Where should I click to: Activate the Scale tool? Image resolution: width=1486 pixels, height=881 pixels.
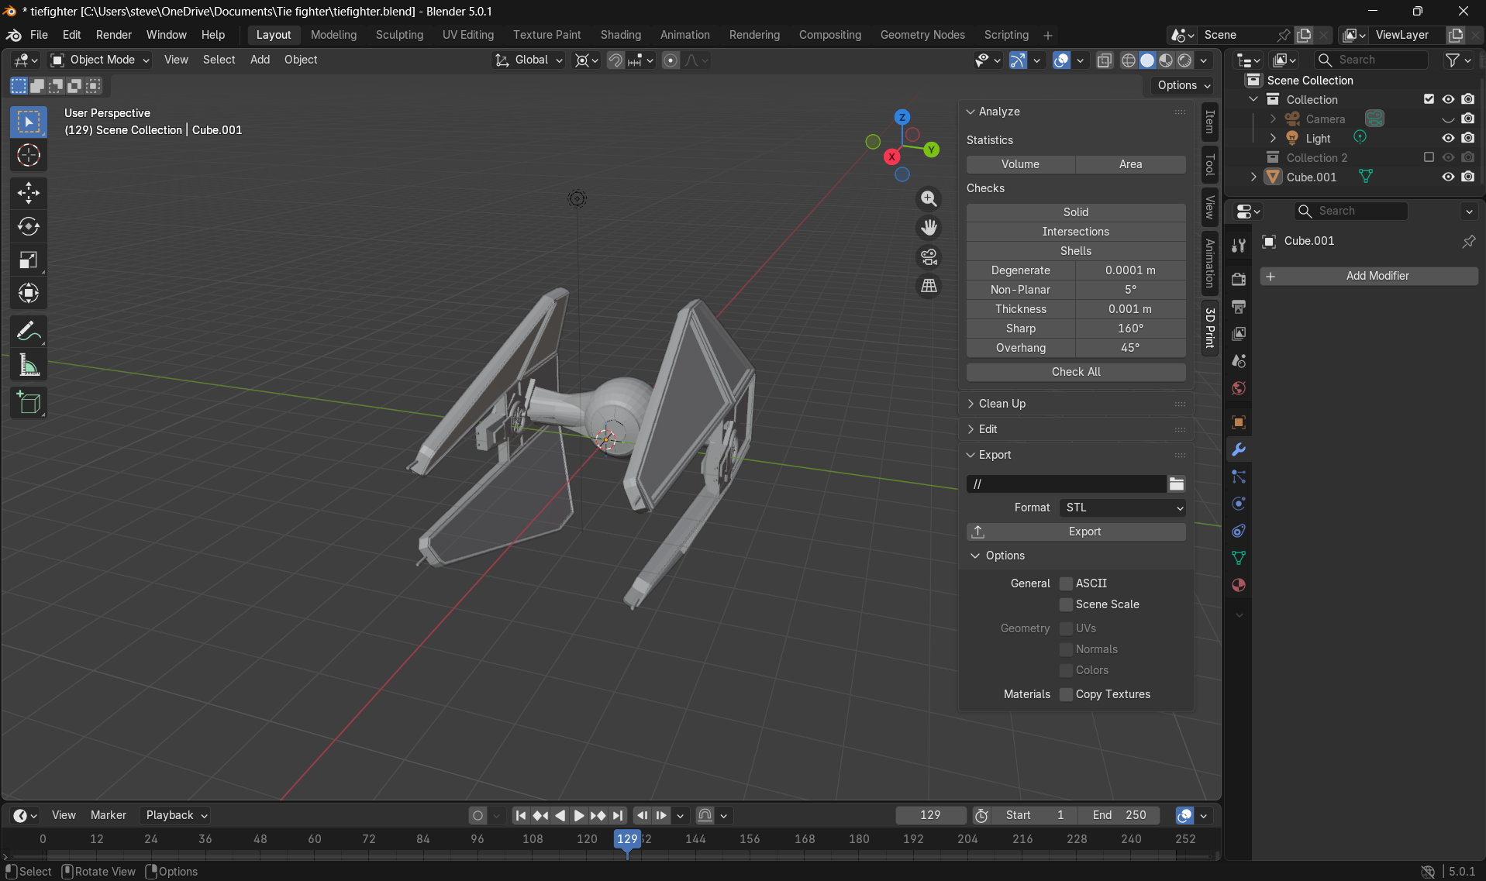(x=29, y=260)
